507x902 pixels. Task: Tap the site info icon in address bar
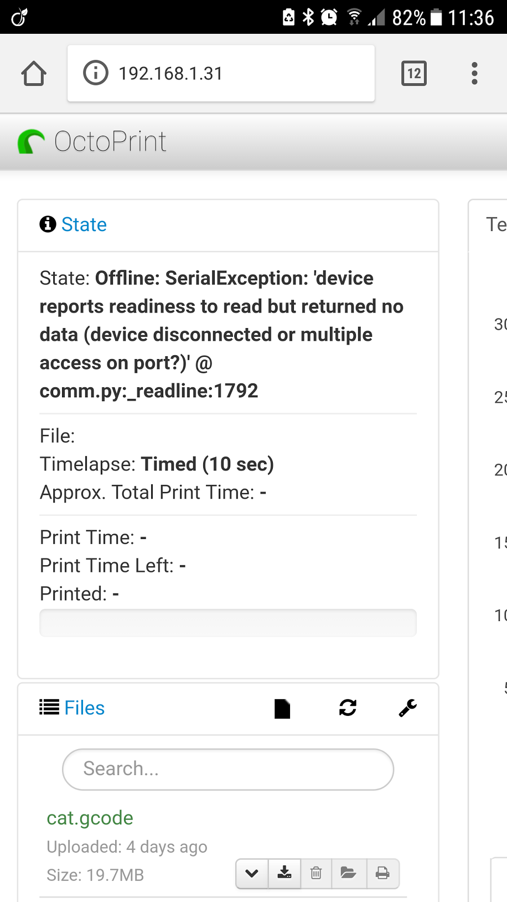coord(95,73)
